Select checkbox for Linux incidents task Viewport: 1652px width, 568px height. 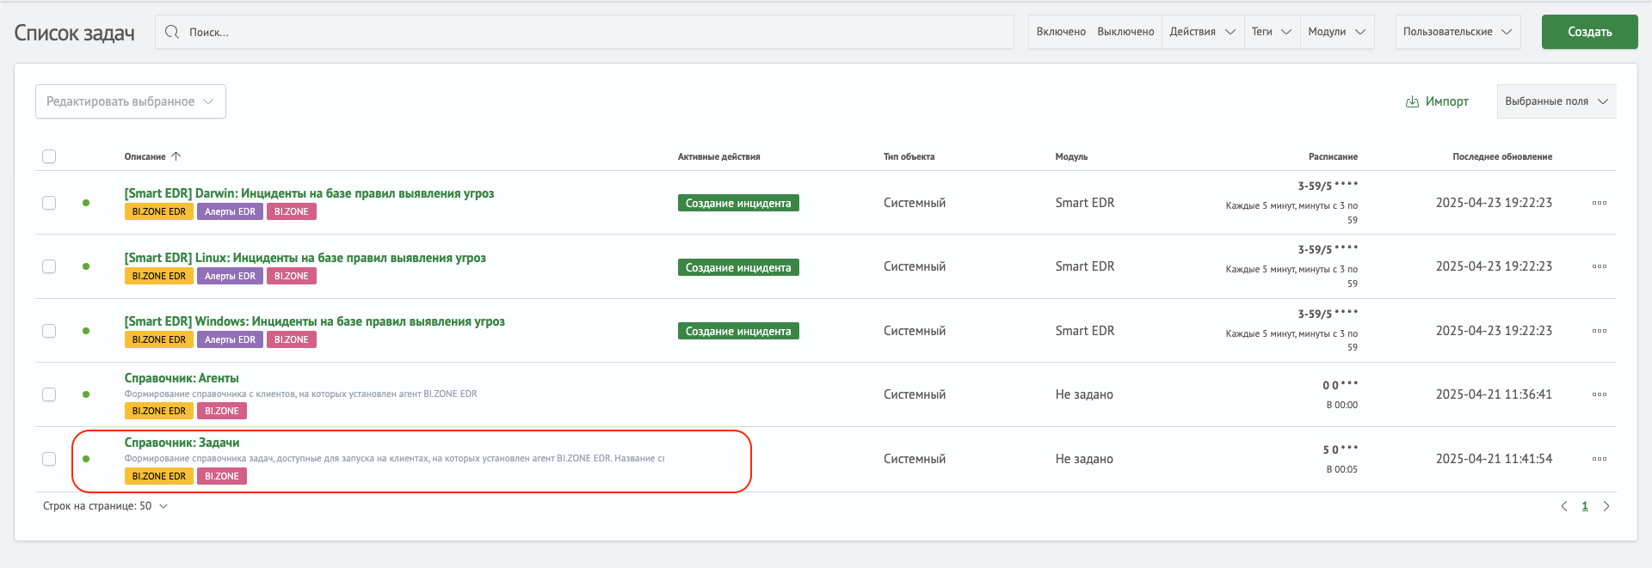coord(49,266)
